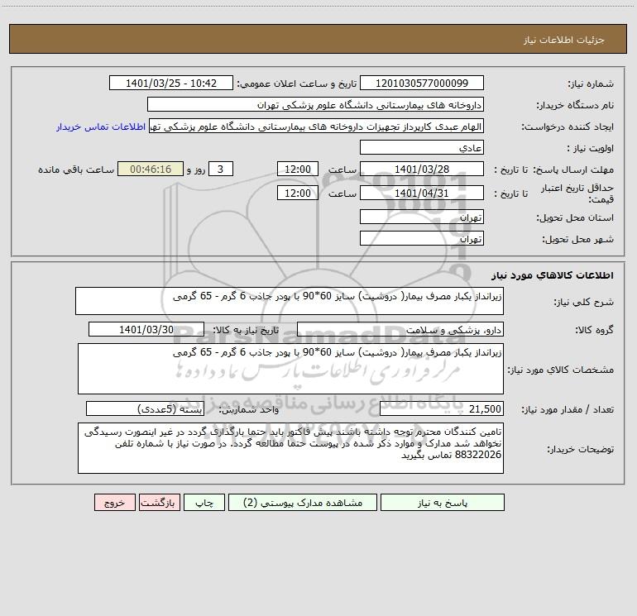The width and height of the screenshot is (637, 616).
Task: Click the remaining days field showing 3
Action: (x=221, y=169)
